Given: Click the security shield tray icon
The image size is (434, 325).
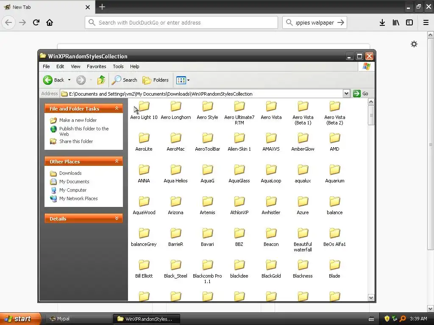Looking at the screenshot, I should pos(387,319).
